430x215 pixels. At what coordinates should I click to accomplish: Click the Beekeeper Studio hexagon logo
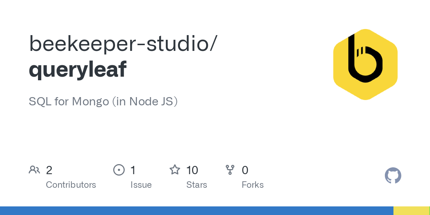coord(365,64)
